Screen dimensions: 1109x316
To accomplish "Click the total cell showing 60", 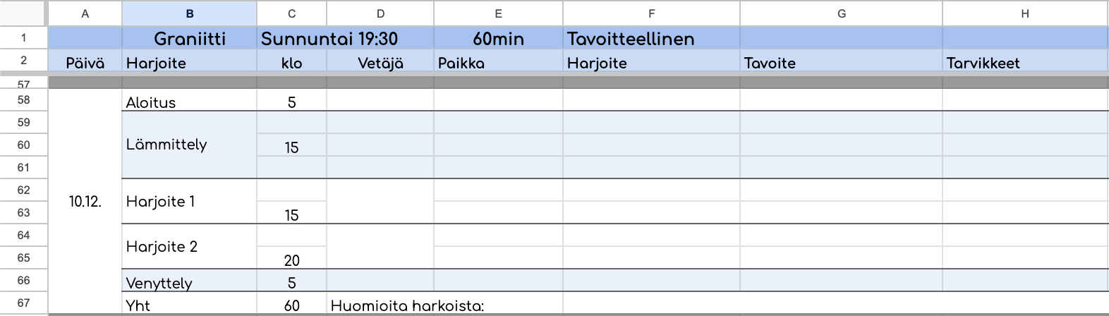I will [291, 305].
